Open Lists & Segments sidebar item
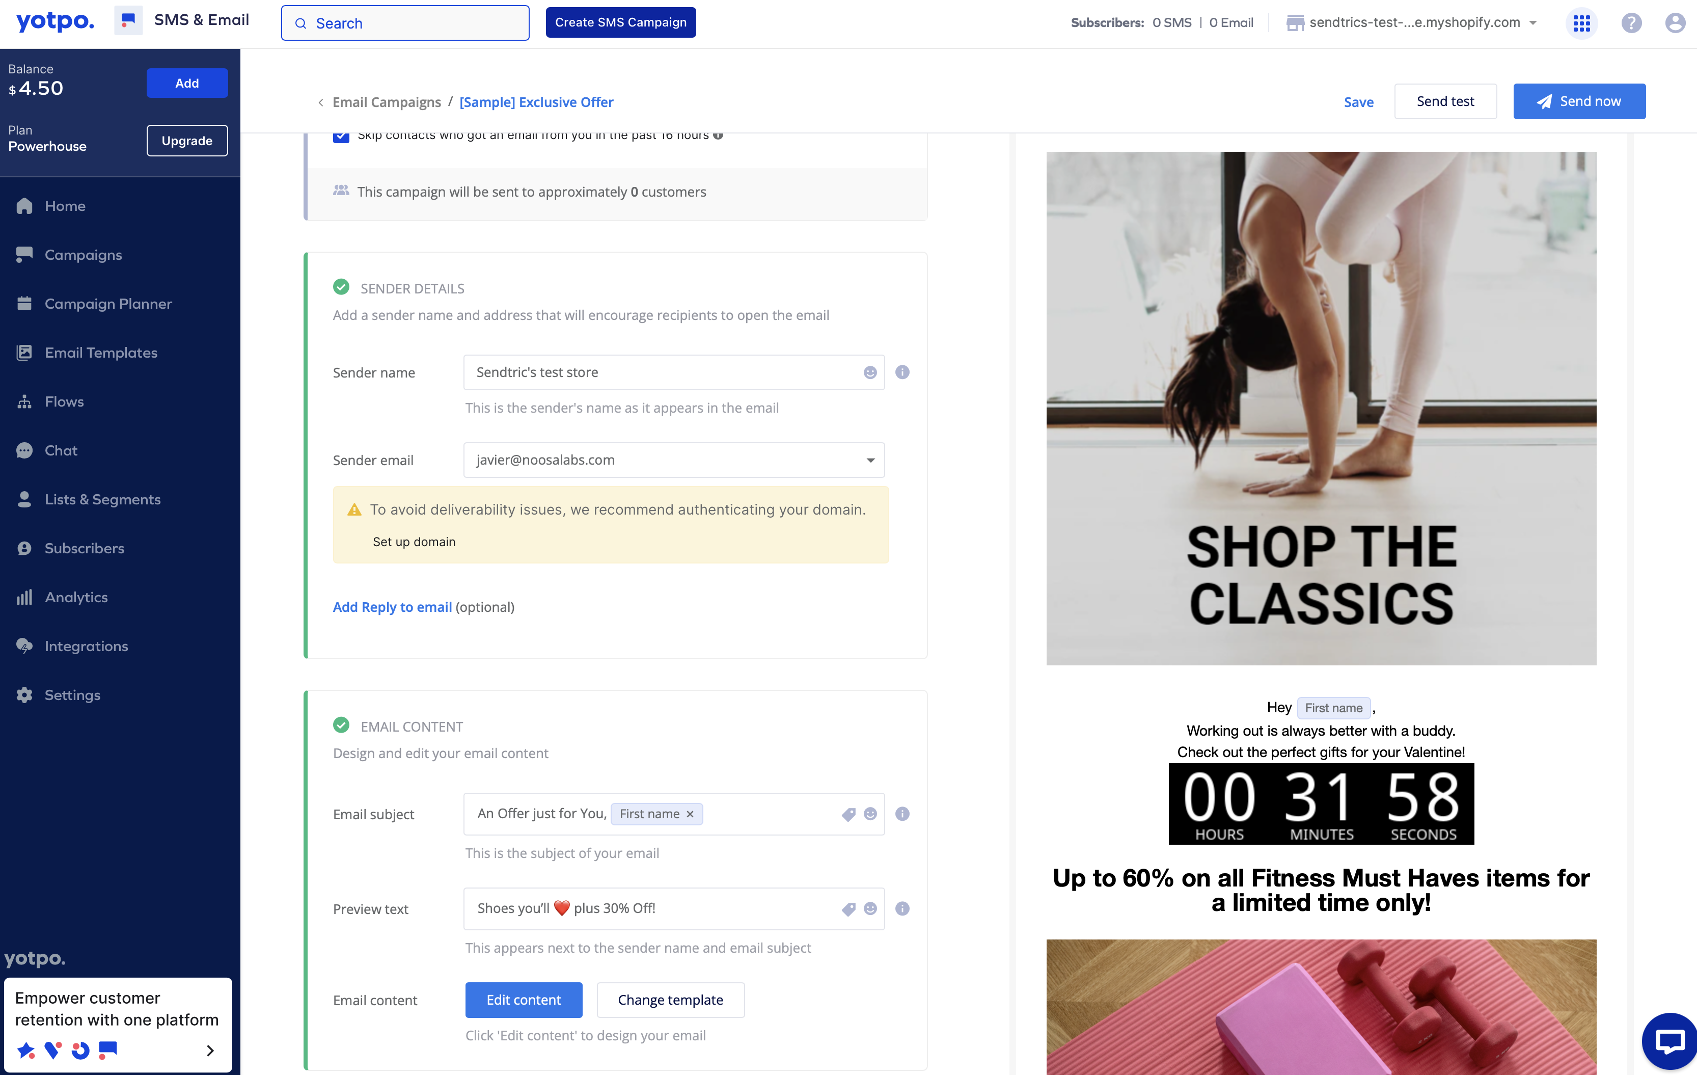The width and height of the screenshot is (1697, 1075). (x=102, y=499)
